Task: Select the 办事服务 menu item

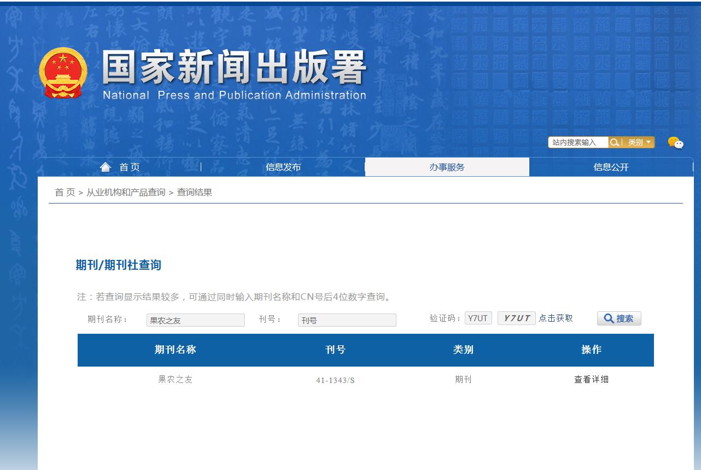Action: (447, 167)
